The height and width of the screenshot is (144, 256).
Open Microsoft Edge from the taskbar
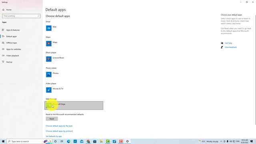[68, 141]
